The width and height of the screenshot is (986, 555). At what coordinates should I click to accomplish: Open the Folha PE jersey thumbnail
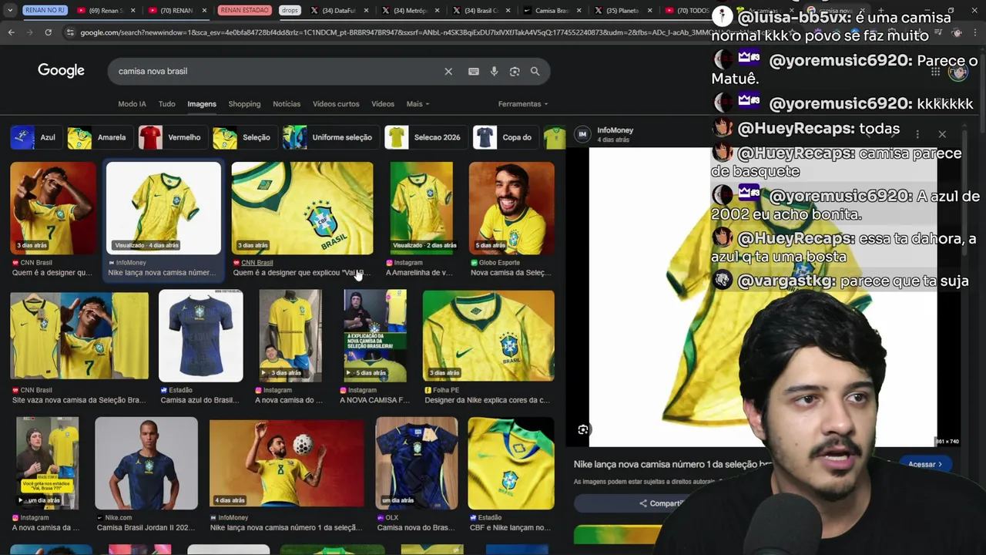pyautogui.click(x=488, y=336)
